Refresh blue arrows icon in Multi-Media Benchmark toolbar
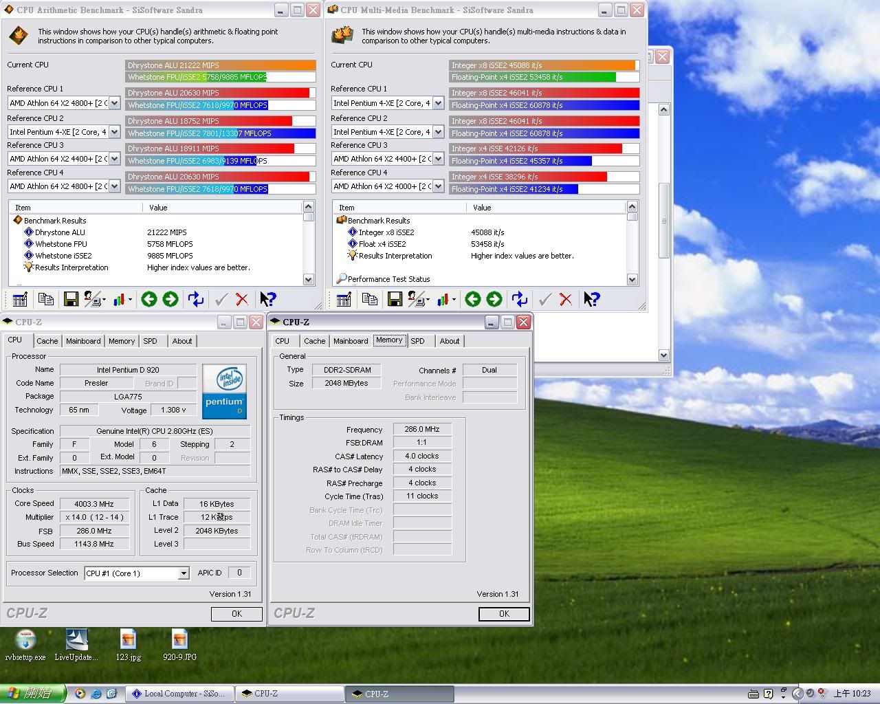This screenshot has height=704, width=880. (520, 299)
